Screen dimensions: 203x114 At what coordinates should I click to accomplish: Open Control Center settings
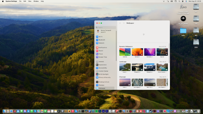(x=103, y=71)
